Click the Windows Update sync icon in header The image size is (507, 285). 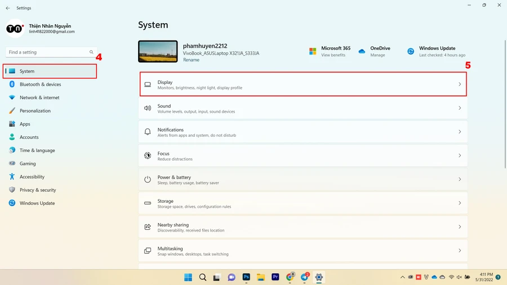click(x=411, y=51)
